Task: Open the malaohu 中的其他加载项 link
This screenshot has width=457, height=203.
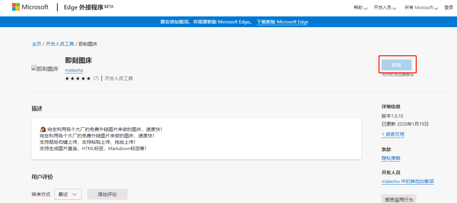Action: [408, 181]
